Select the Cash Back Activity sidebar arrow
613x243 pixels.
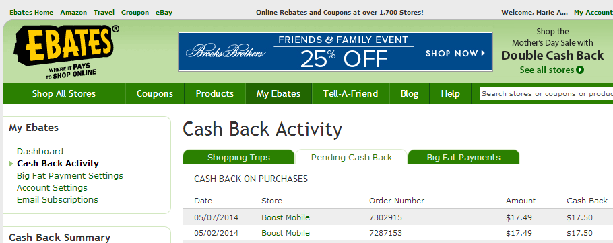(11, 164)
